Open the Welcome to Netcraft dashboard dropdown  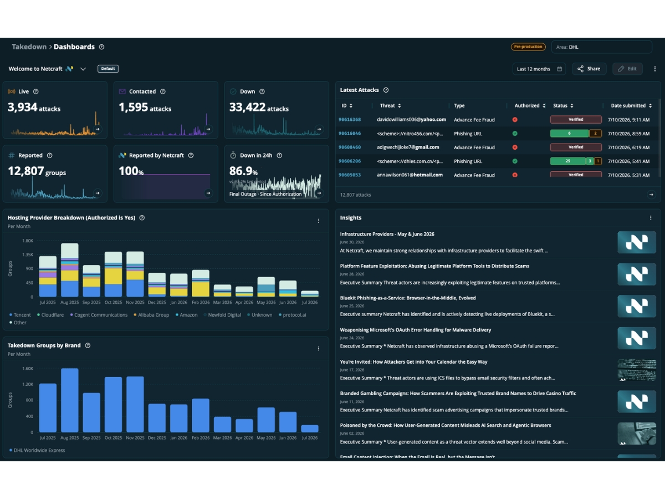pyautogui.click(x=83, y=69)
